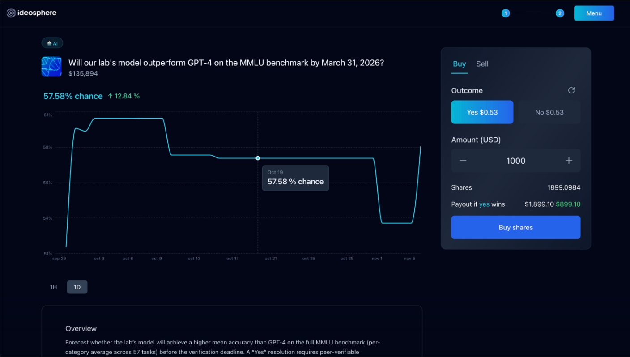Refresh the Outcome prices

pos(571,90)
